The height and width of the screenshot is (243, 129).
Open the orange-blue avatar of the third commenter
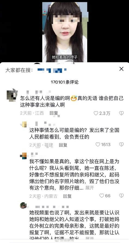(23, 156)
